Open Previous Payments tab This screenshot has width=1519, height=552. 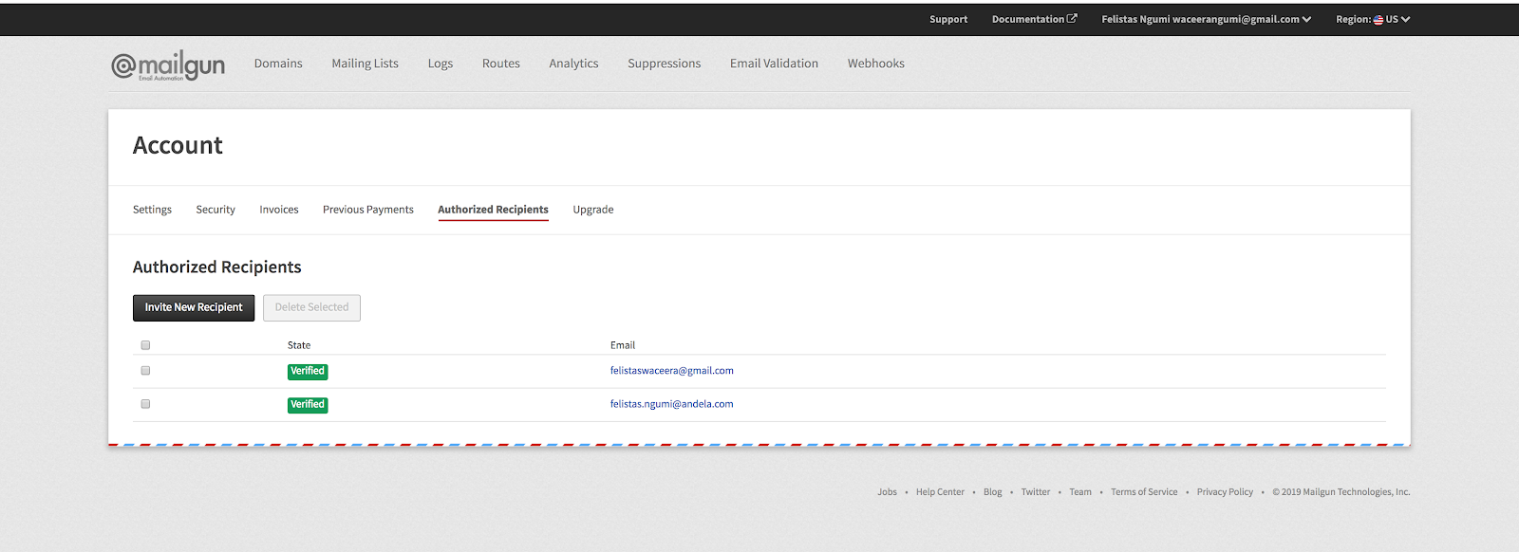tap(368, 210)
